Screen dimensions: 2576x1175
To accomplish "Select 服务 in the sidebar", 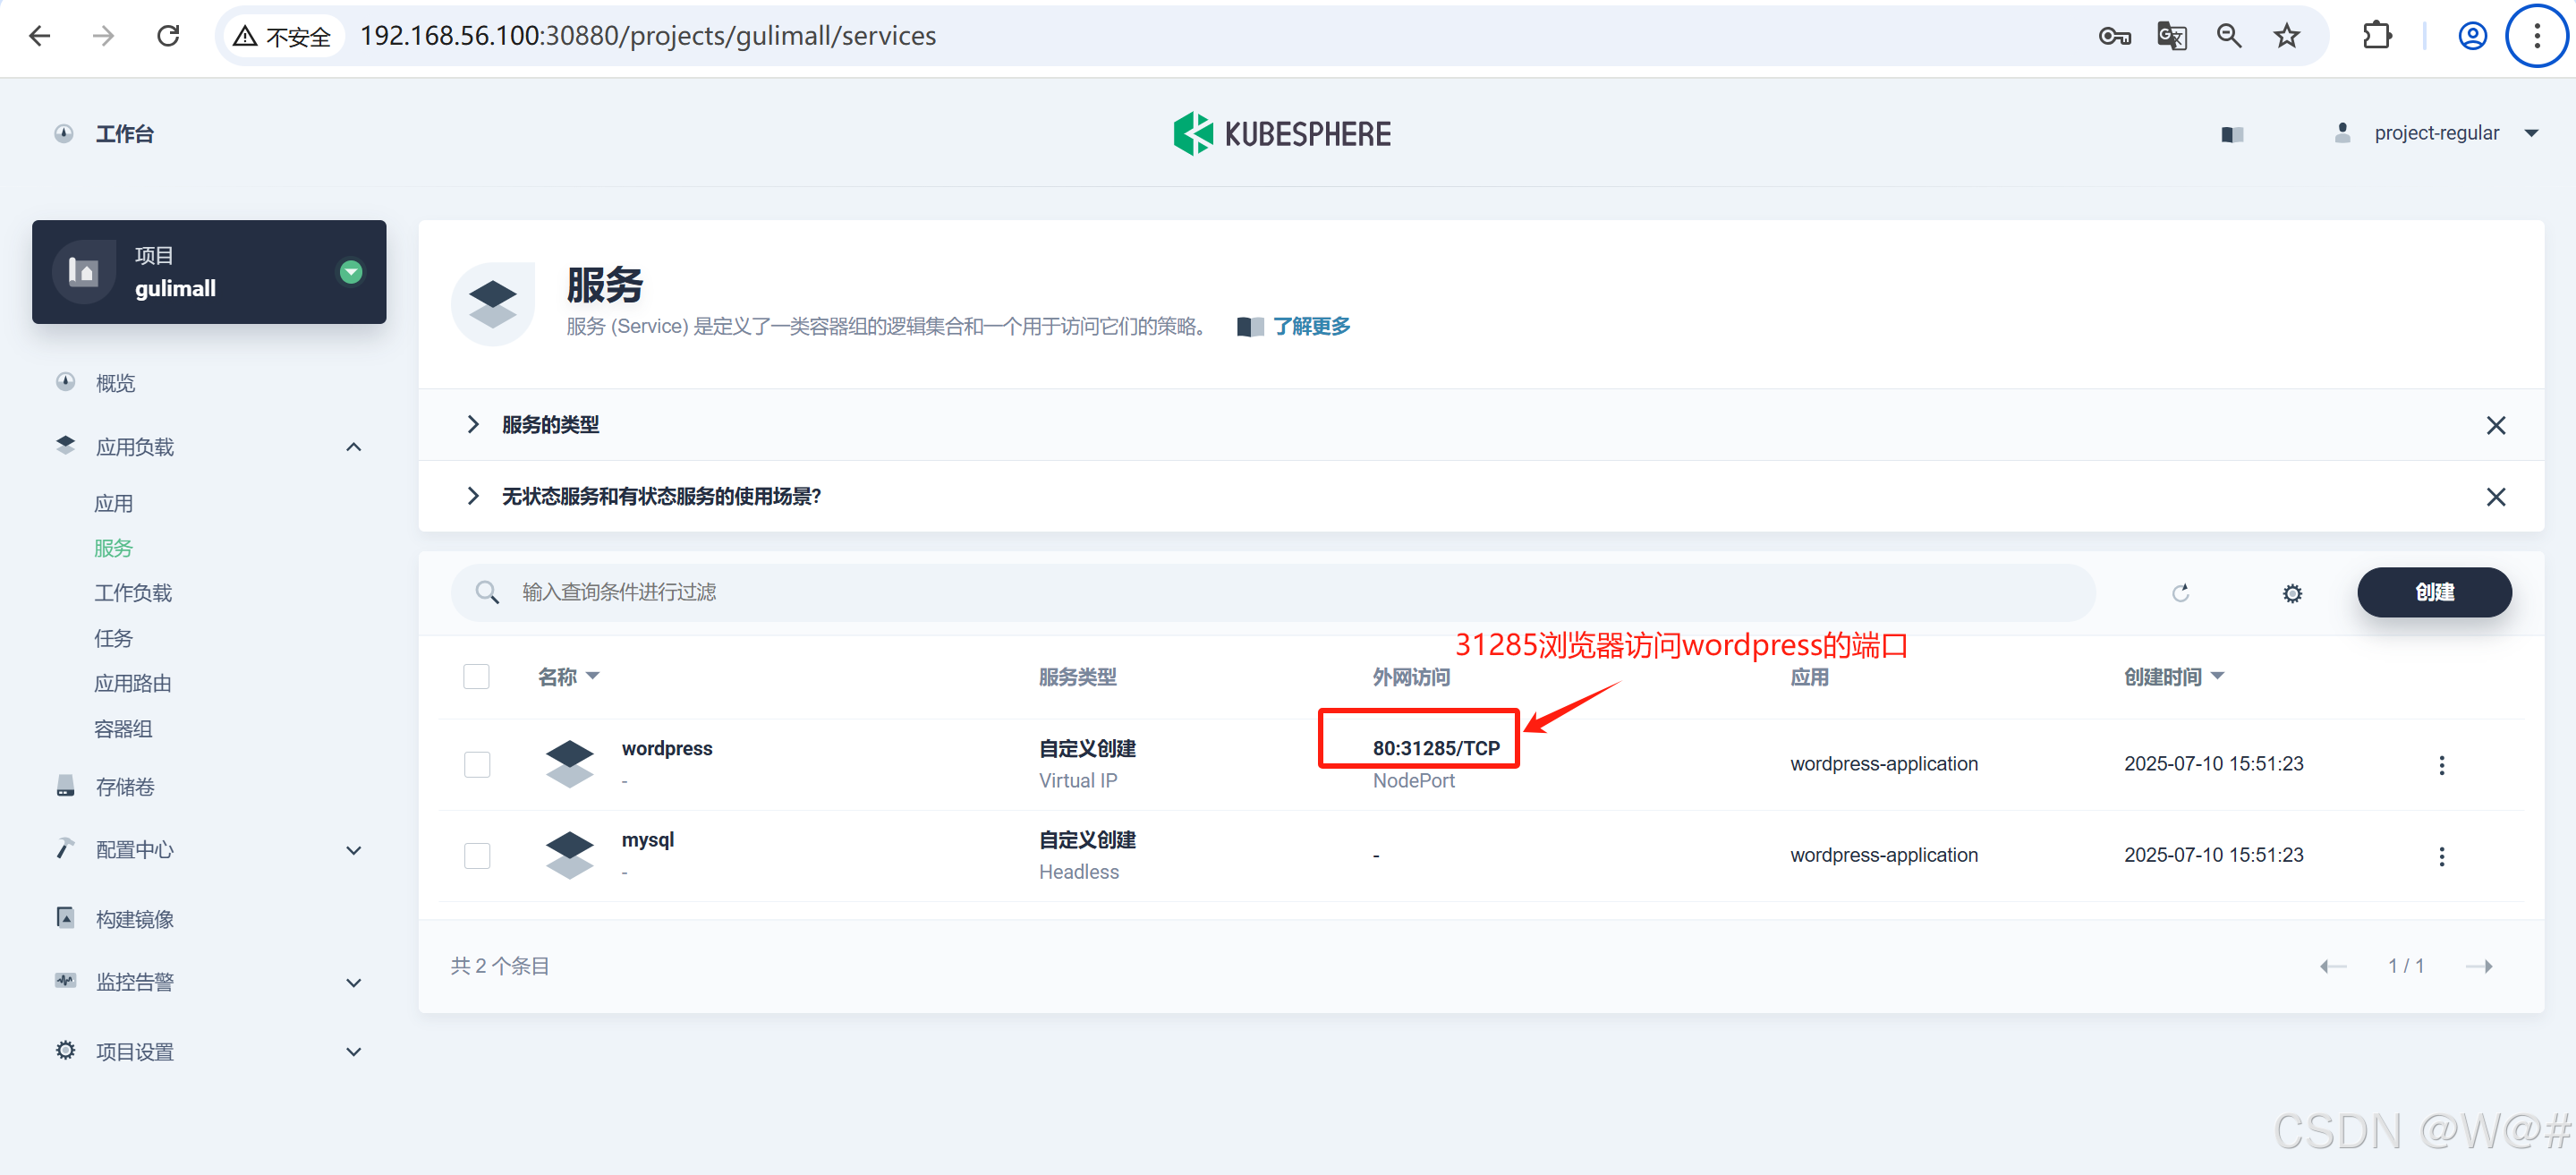I will pyautogui.click(x=113, y=548).
